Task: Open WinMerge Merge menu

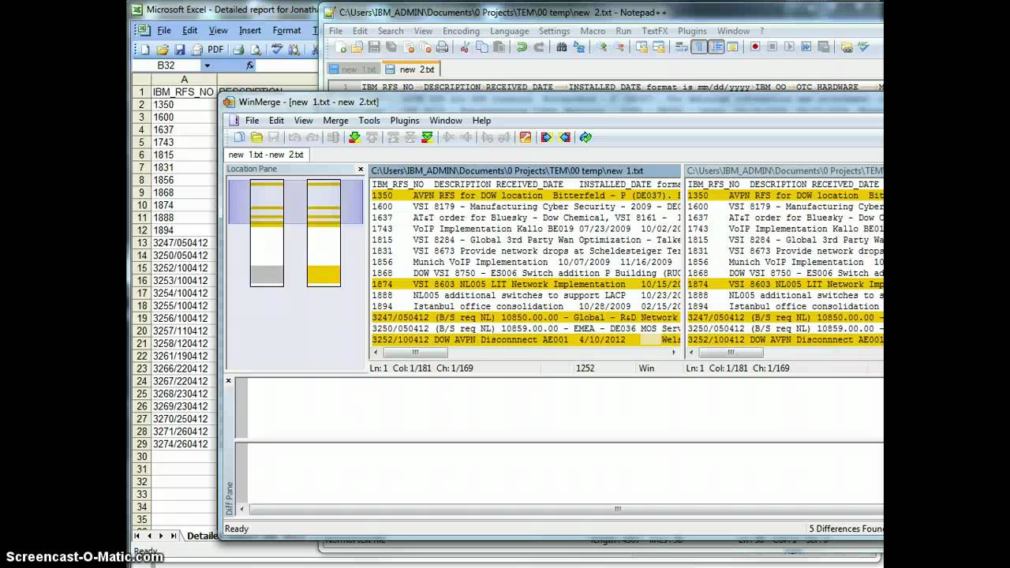Action: click(335, 121)
